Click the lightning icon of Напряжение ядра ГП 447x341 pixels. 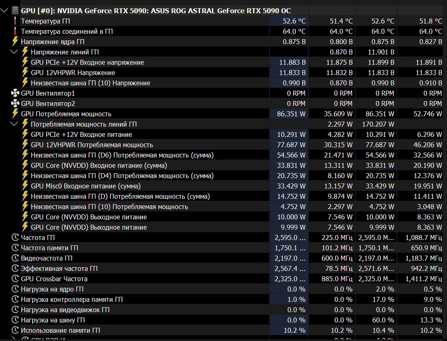click(15, 42)
